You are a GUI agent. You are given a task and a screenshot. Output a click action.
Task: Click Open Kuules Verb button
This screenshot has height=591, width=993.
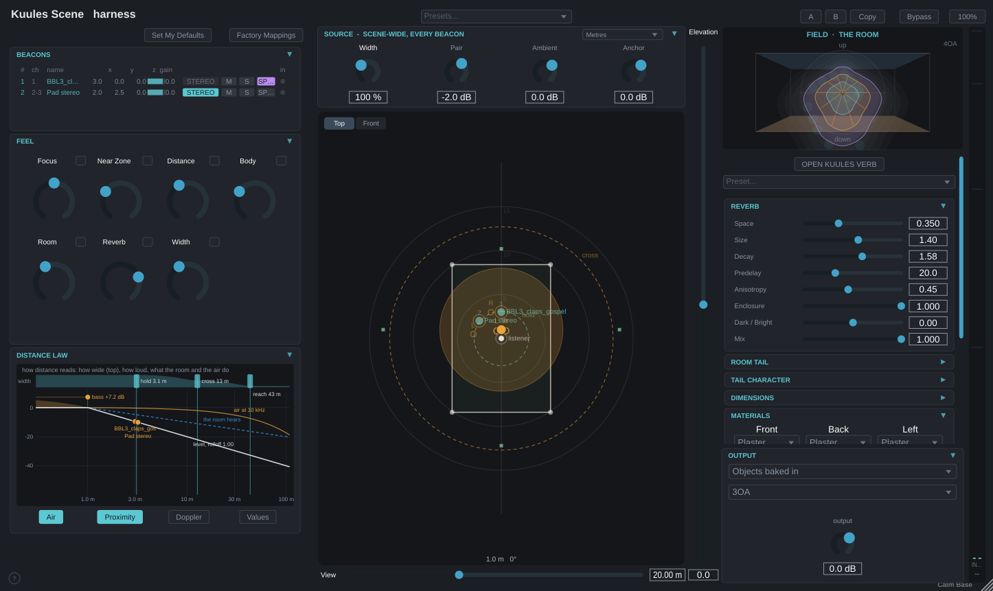[838, 164]
